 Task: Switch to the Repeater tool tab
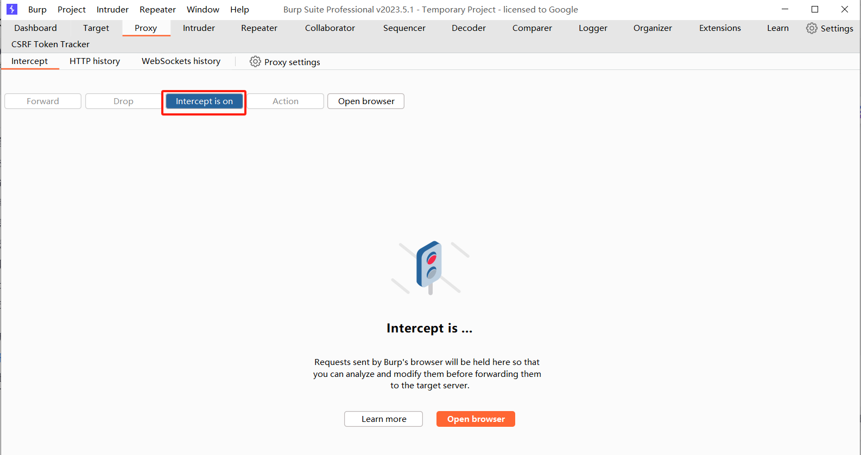pos(259,28)
